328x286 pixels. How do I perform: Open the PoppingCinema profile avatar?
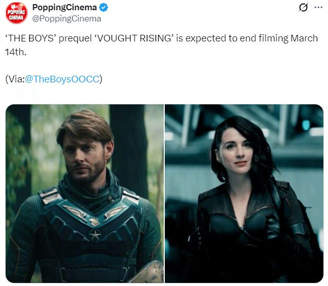tap(16, 13)
